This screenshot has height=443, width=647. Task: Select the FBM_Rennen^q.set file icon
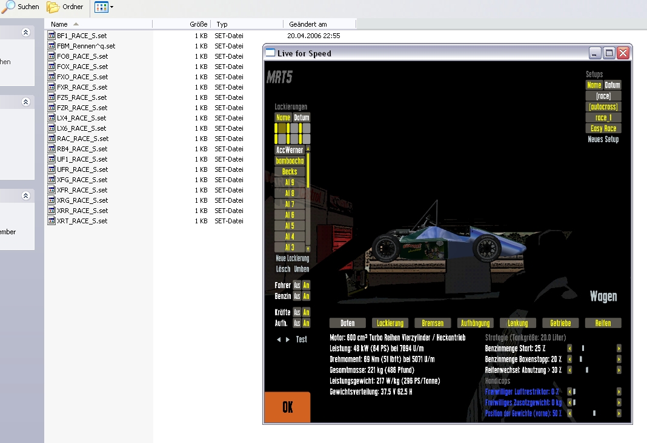51,46
